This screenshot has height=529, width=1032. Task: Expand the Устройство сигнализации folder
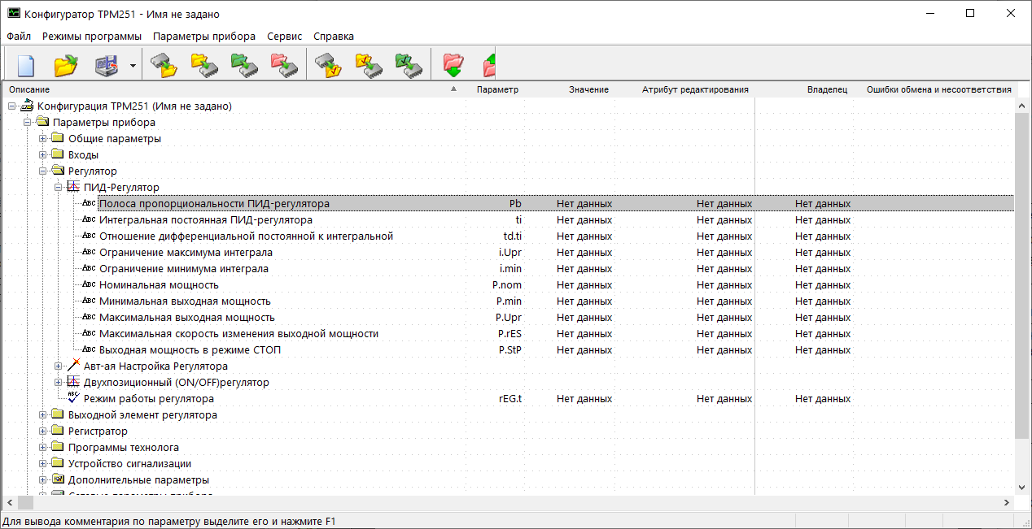tap(43, 464)
